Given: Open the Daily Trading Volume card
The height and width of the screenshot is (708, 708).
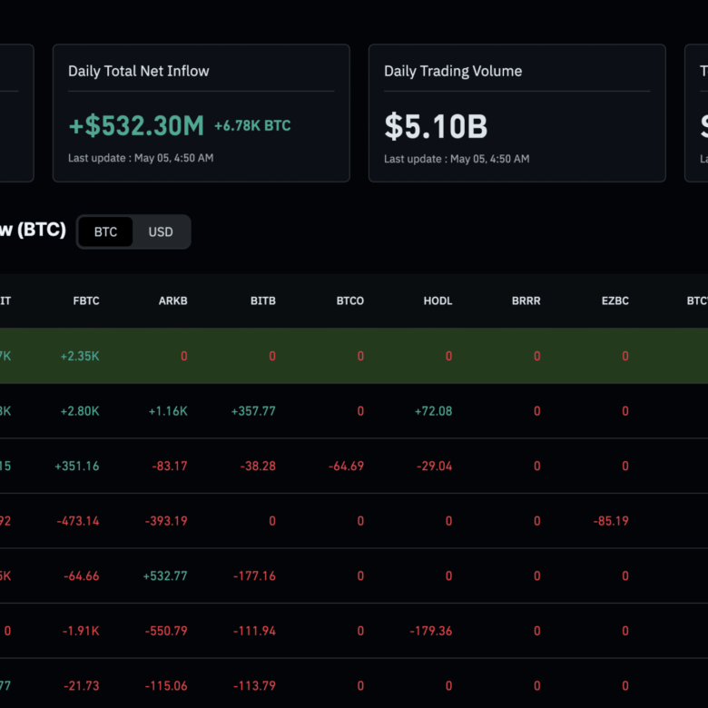Looking at the screenshot, I should pyautogui.click(x=517, y=113).
